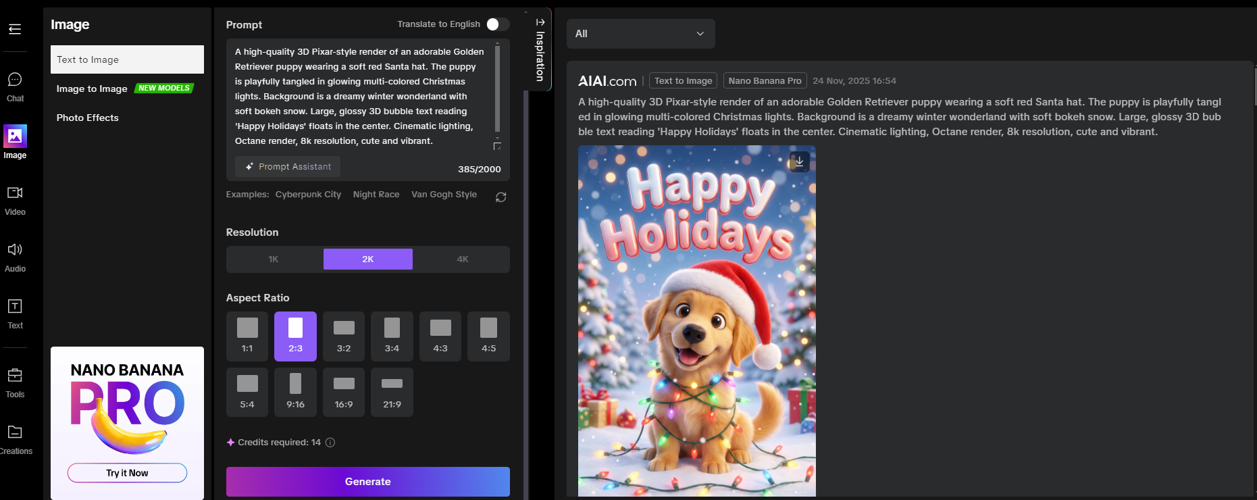Open the Image section icon
Image resolution: width=1257 pixels, height=500 pixels.
click(x=15, y=136)
